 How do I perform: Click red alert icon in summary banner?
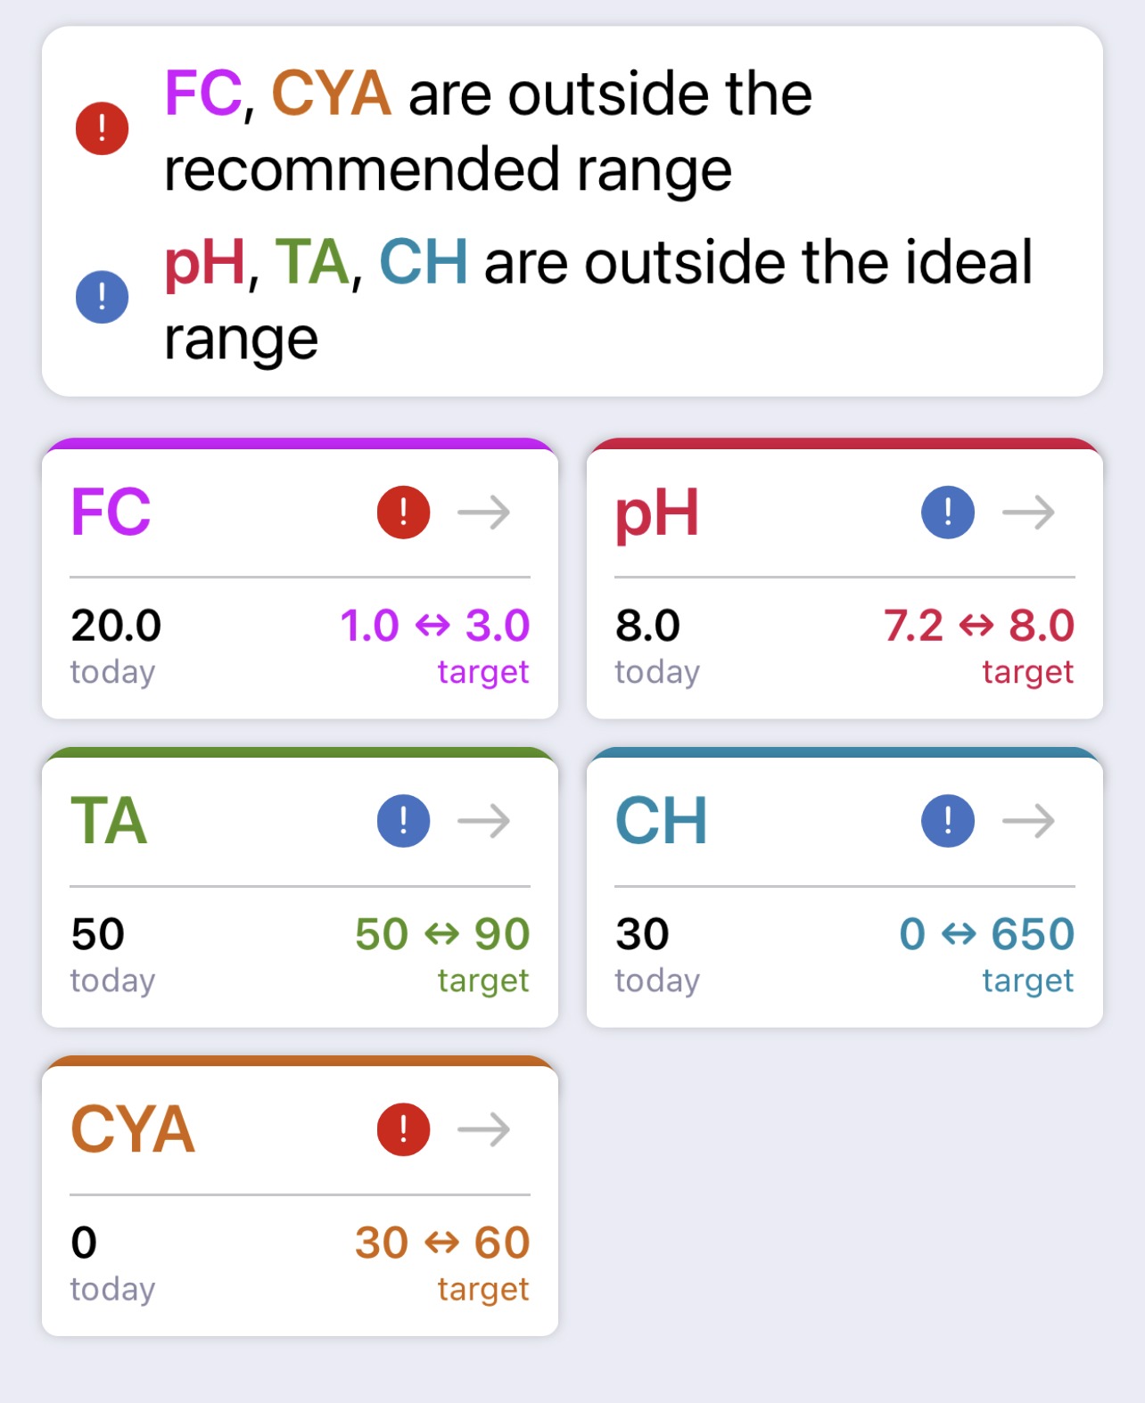(102, 128)
